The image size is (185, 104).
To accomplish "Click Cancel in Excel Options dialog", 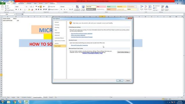I will click(128, 81).
